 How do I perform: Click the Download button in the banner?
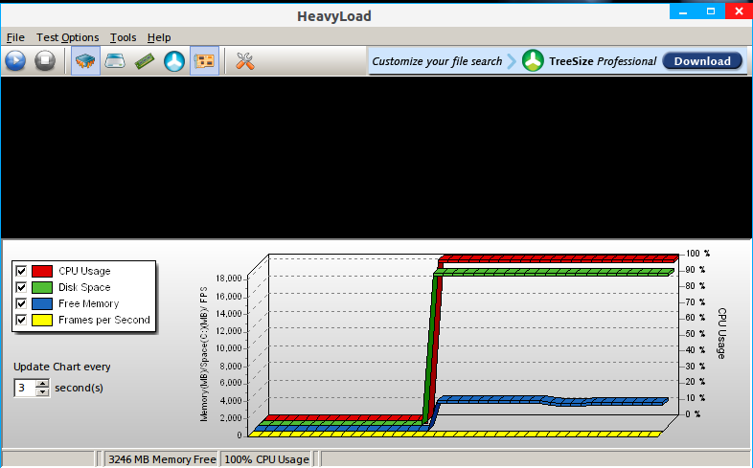pos(702,61)
